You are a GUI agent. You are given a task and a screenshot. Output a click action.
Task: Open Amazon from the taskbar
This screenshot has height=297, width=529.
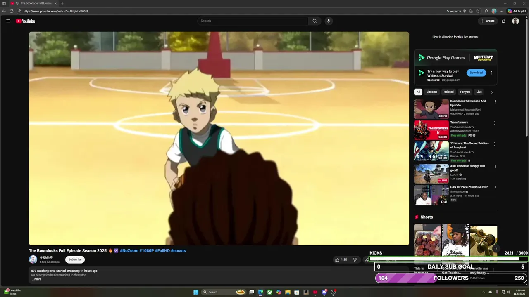(306, 292)
